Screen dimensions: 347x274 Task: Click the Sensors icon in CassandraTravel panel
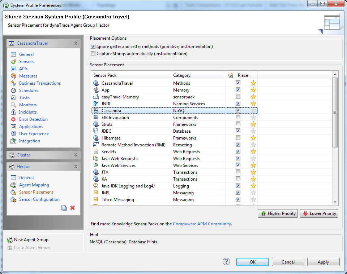click(13, 62)
